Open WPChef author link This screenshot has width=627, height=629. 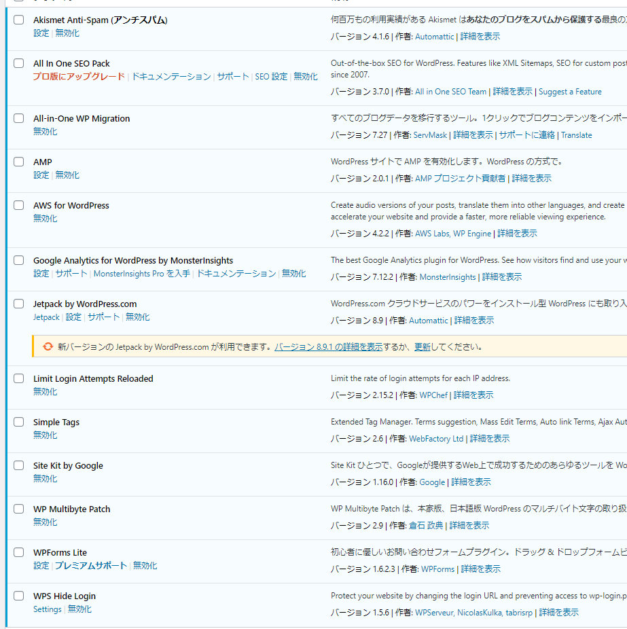[x=433, y=395]
